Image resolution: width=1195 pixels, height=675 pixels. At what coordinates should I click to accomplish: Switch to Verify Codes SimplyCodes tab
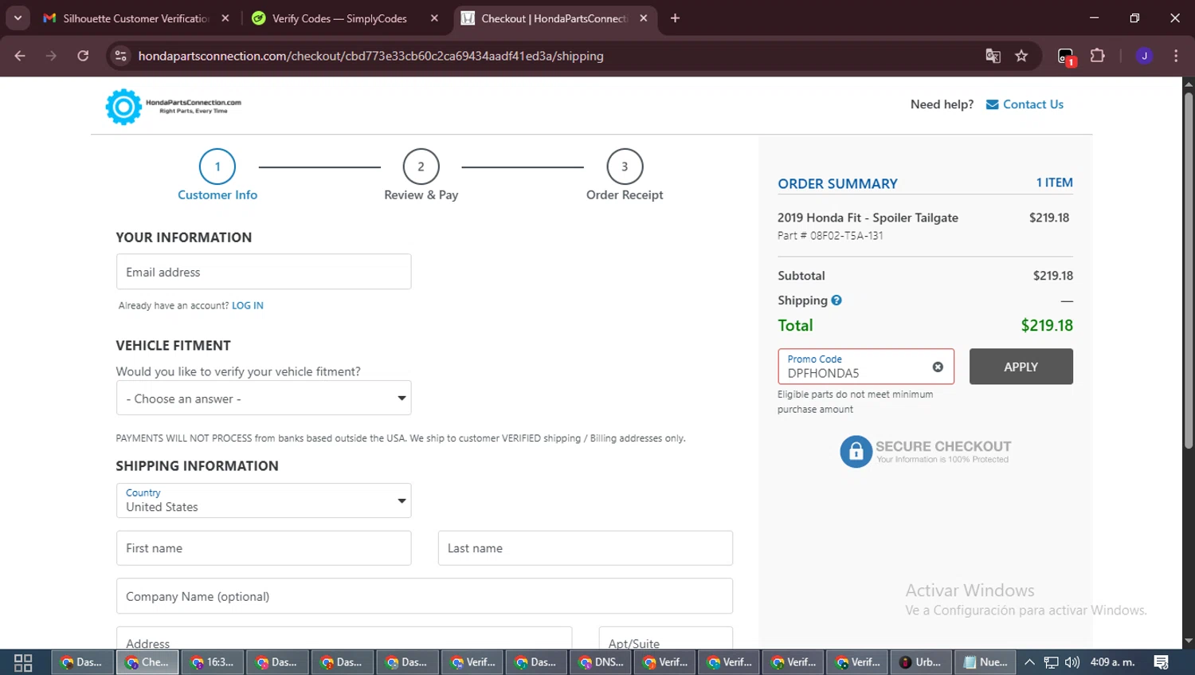tap(344, 18)
